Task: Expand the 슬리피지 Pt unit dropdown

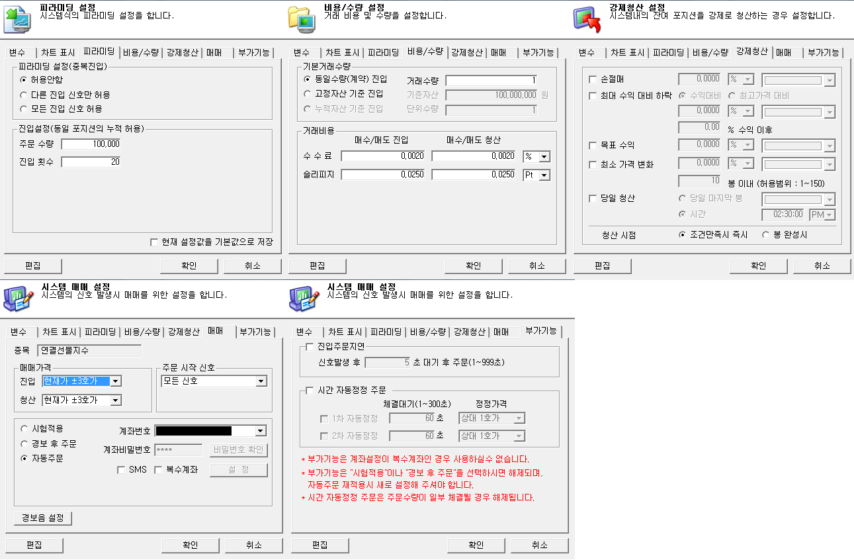Action: point(545,175)
